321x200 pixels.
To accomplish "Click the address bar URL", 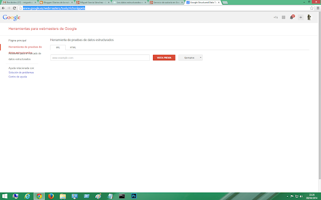I will [54, 8].
